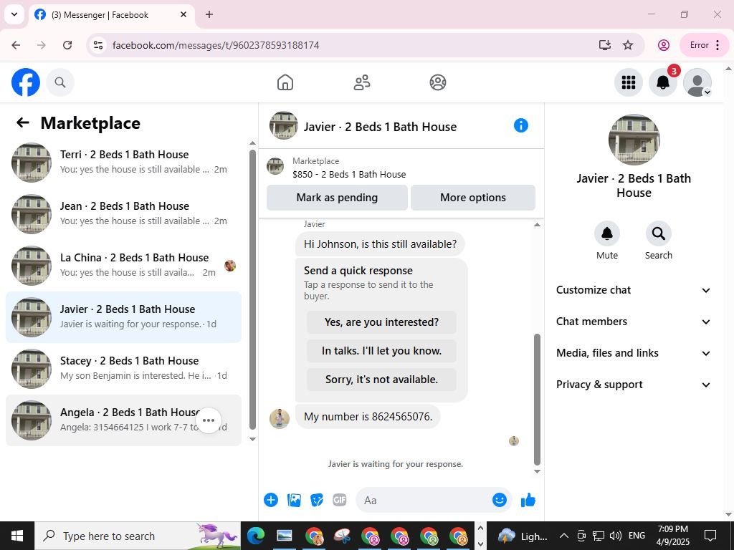The image size is (734, 550).
Task: Send 'Yes, are you interested?' quick response
Action: click(x=381, y=322)
